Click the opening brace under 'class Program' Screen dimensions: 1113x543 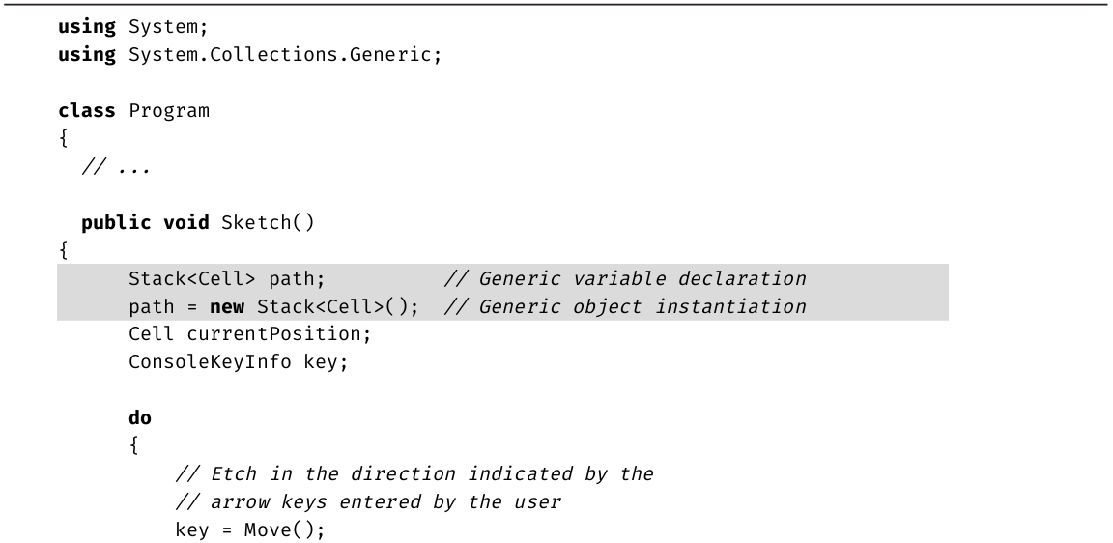pyautogui.click(x=63, y=138)
